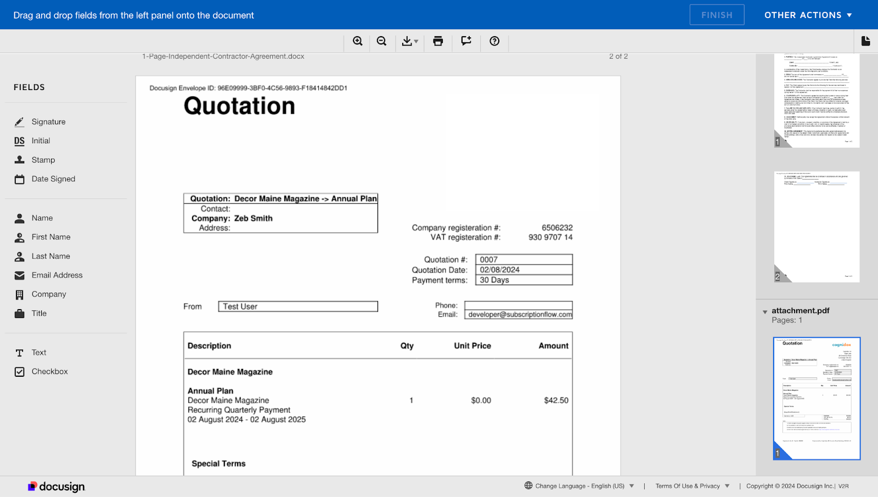Click company registration number 6506232

point(557,228)
